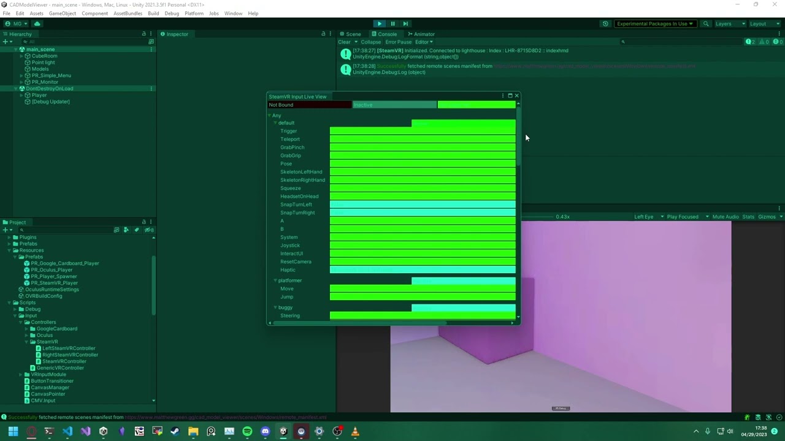Image resolution: width=785 pixels, height=441 pixels.
Task: Open Experimental Packages In Use dropdown
Action: [655, 24]
